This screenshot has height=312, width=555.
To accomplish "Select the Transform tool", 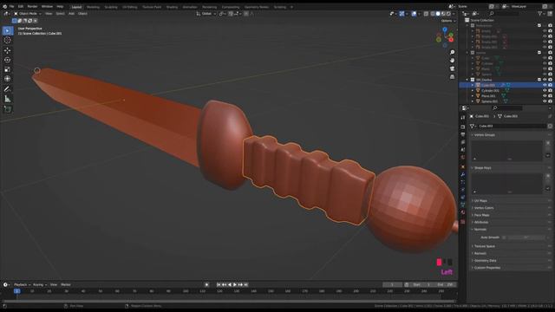I will tap(8, 79).
